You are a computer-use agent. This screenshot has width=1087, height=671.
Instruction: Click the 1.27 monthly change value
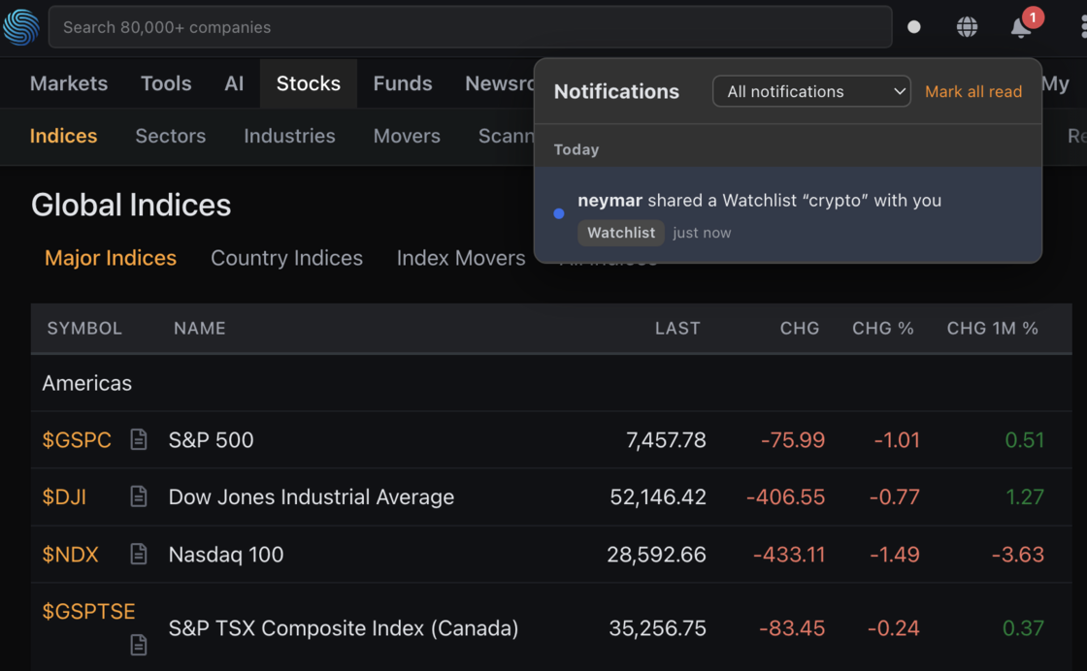tap(1025, 496)
